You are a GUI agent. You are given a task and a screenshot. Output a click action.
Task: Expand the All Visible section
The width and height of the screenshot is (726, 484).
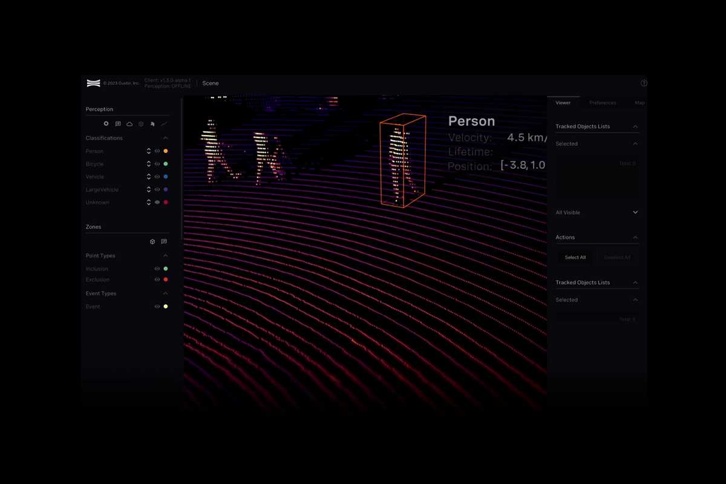click(635, 212)
